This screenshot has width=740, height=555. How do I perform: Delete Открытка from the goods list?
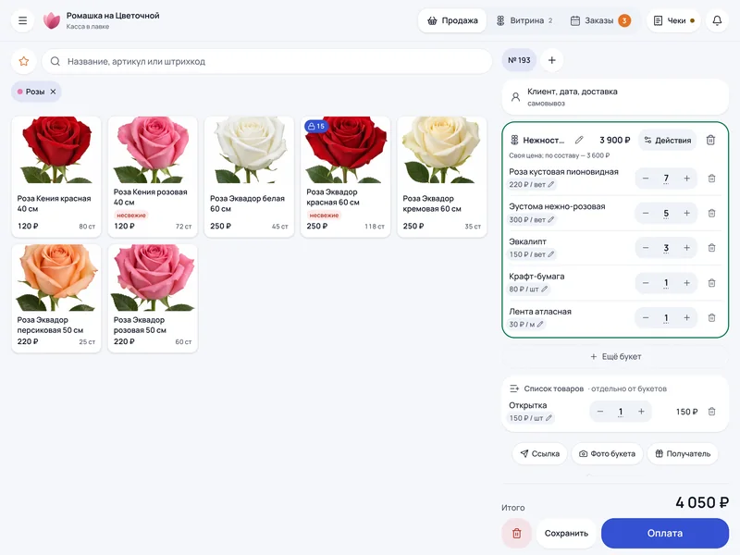pyautogui.click(x=711, y=412)
